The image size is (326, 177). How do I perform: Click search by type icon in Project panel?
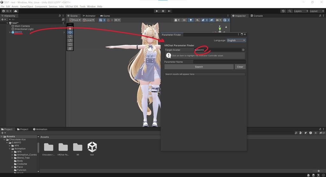[301, 133]
